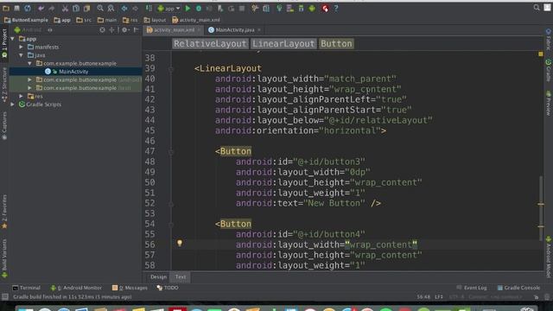Click Button in editor breadcrumb
Image resolution: width=553 pixels, height=311 pixels.
pos(336,44)
